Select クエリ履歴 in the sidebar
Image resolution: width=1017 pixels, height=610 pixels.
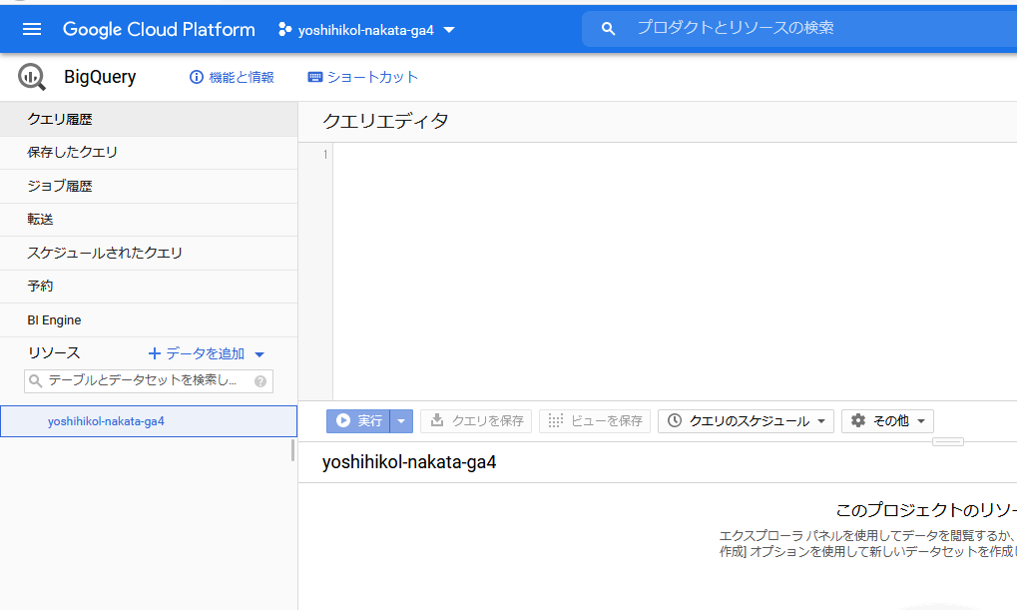(149, 120)
